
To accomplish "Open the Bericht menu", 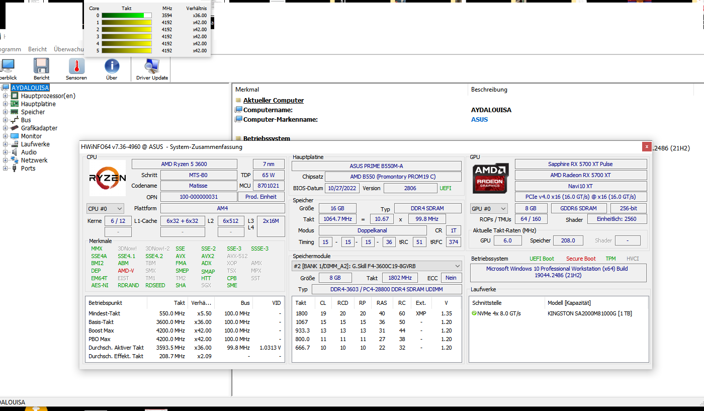I will pos(38,49).
